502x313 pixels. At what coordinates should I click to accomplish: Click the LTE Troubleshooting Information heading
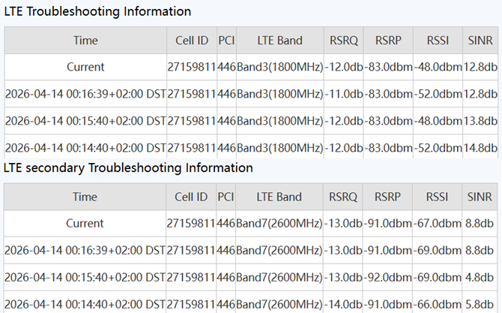click(x=97, y=11)
